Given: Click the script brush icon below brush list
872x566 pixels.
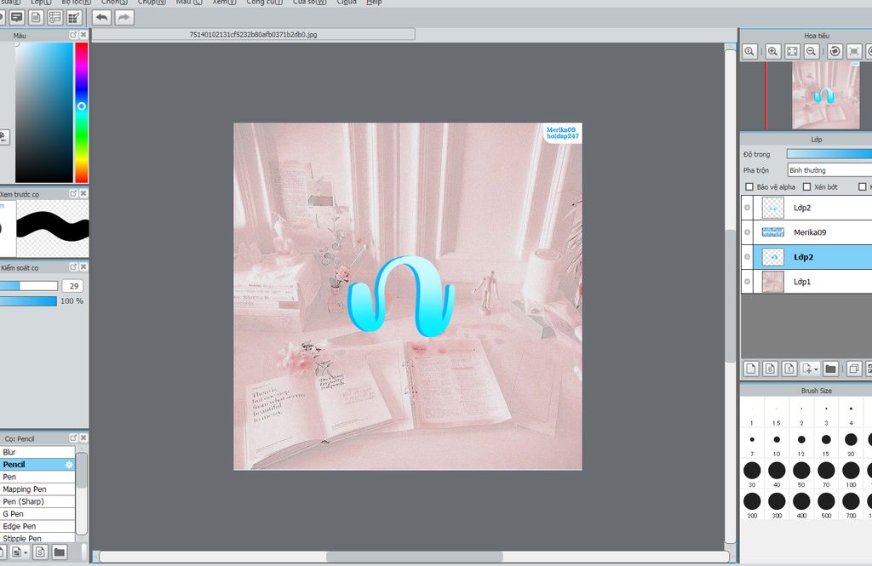Looking at the screenshot, I should 40,552.
